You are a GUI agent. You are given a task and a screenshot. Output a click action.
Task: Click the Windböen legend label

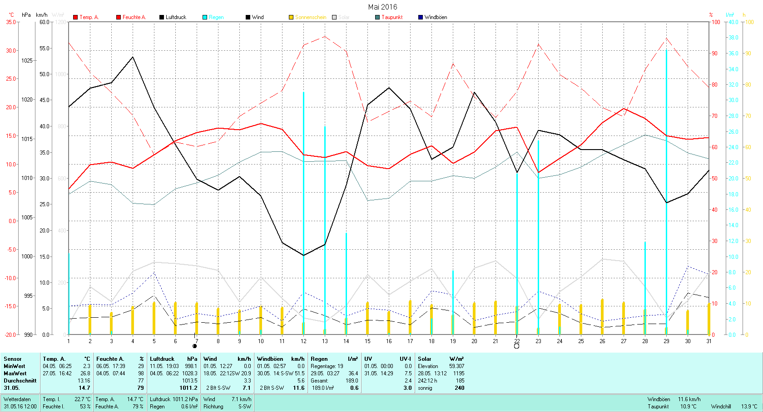[436, 17]
